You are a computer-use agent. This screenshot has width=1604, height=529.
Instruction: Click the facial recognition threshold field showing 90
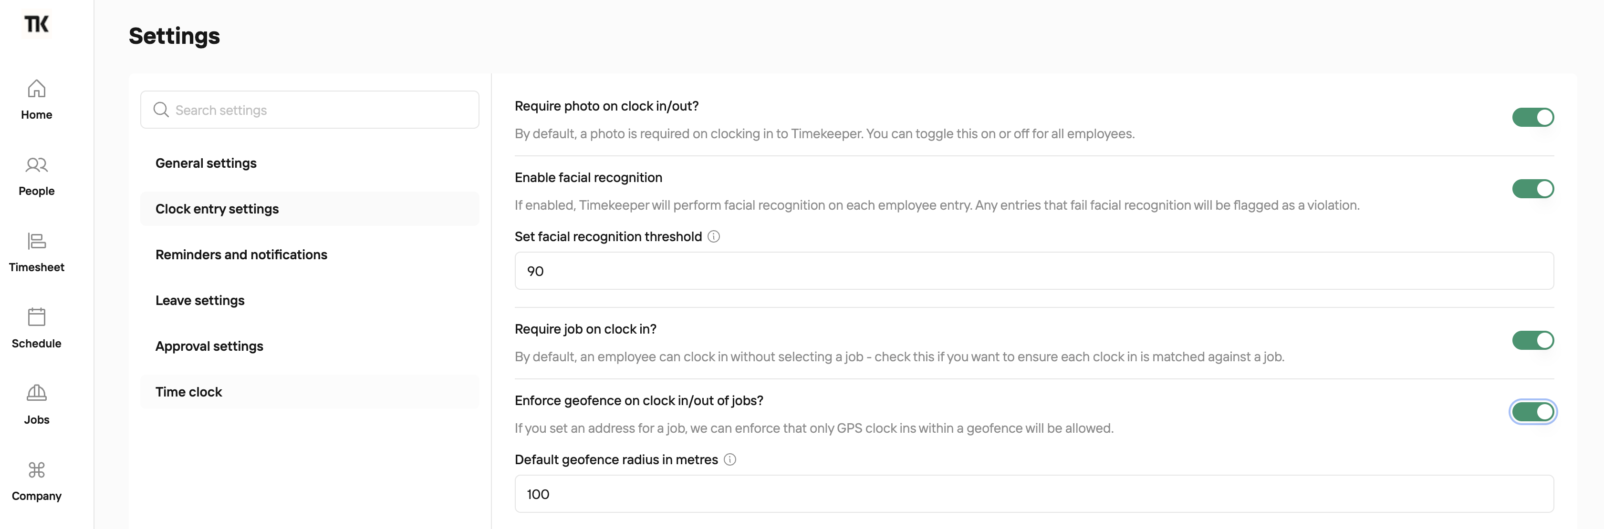pos(1034,271)
